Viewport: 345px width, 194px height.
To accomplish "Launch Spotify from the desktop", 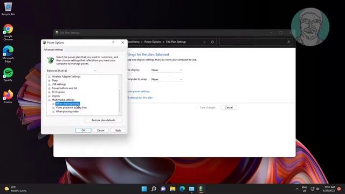I will 8,75.
